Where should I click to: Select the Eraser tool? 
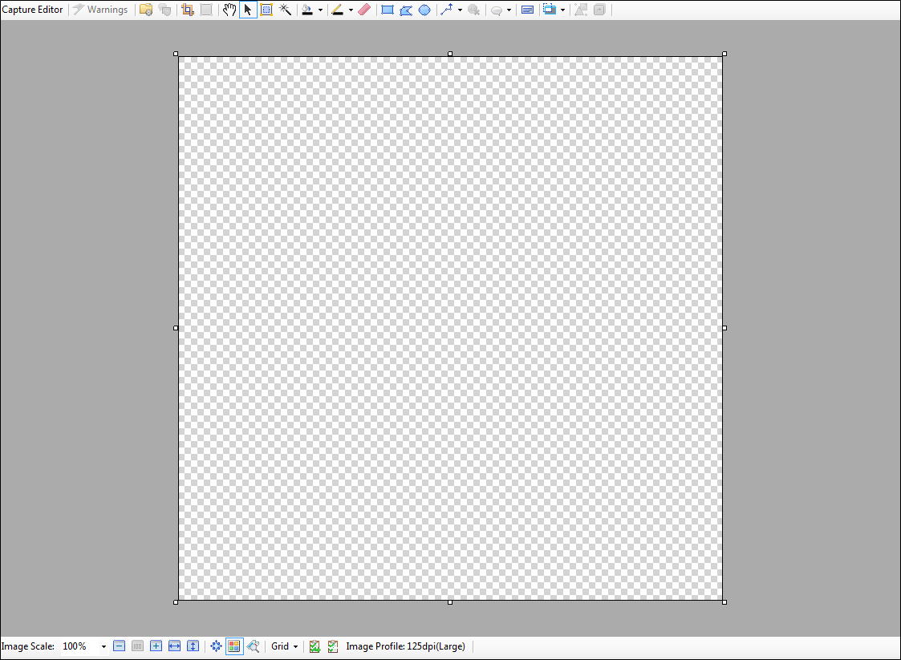(x=364, y=10)
